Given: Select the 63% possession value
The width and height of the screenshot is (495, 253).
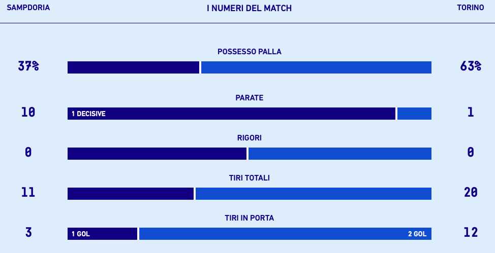Looking at the screenshot, I should [471, 66].
